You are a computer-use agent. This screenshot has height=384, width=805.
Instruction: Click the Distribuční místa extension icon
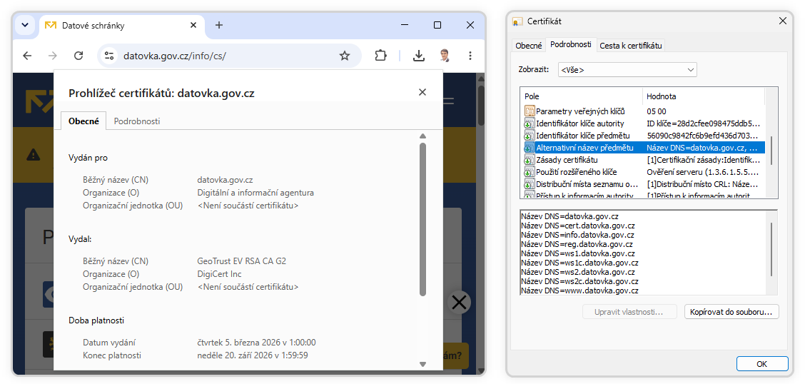530,183
